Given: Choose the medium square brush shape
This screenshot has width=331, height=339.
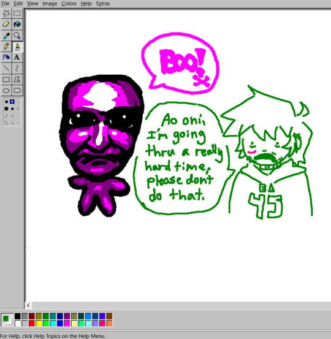Looking at the screenshot, I should pos(12,109).
